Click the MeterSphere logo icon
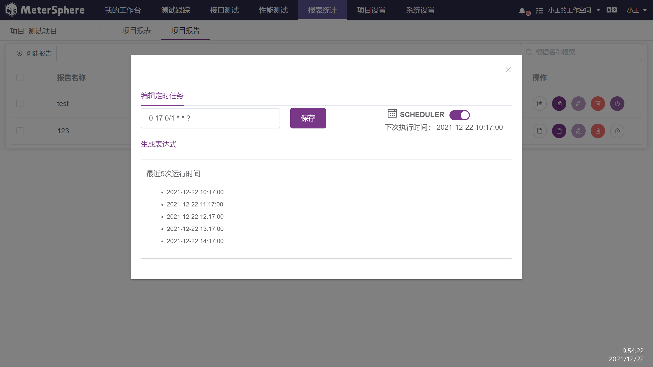The width and height of the screenshot is (653, 367). (12, 10)
